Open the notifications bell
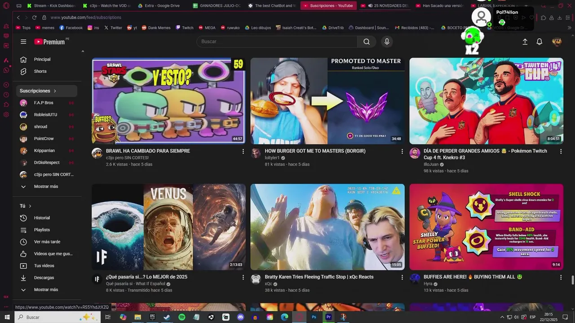 540,42
